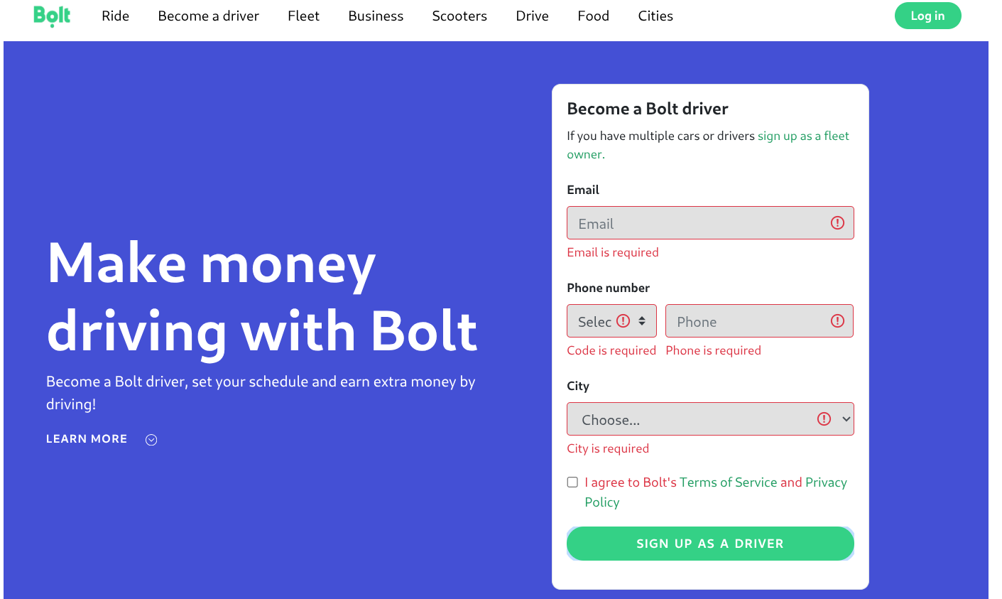Click into the Email input field
This screenshot has width=1002, height=599.
[699, 223]
